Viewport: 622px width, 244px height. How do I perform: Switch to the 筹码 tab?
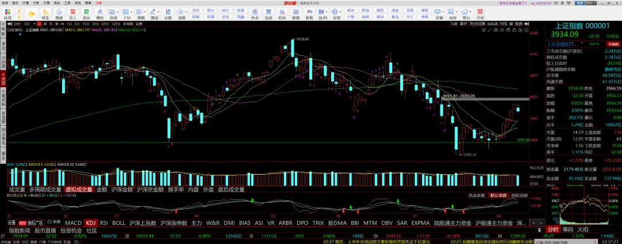568,230
